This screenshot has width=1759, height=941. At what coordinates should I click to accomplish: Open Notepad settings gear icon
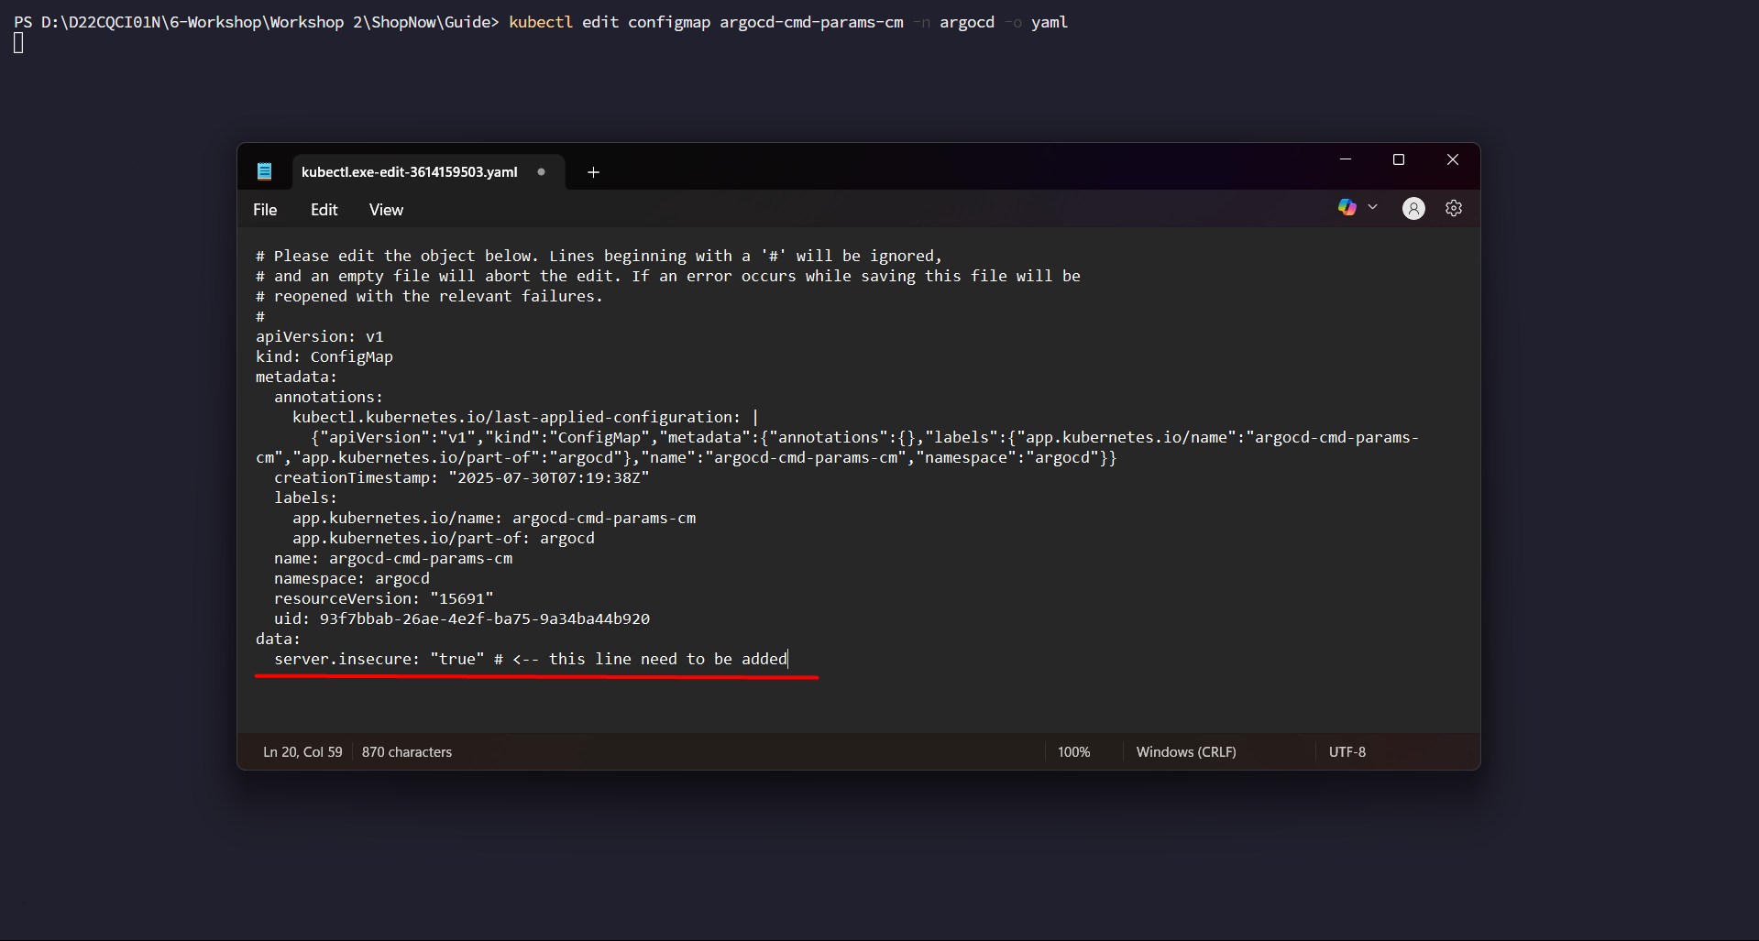[x=1453, y=209]
